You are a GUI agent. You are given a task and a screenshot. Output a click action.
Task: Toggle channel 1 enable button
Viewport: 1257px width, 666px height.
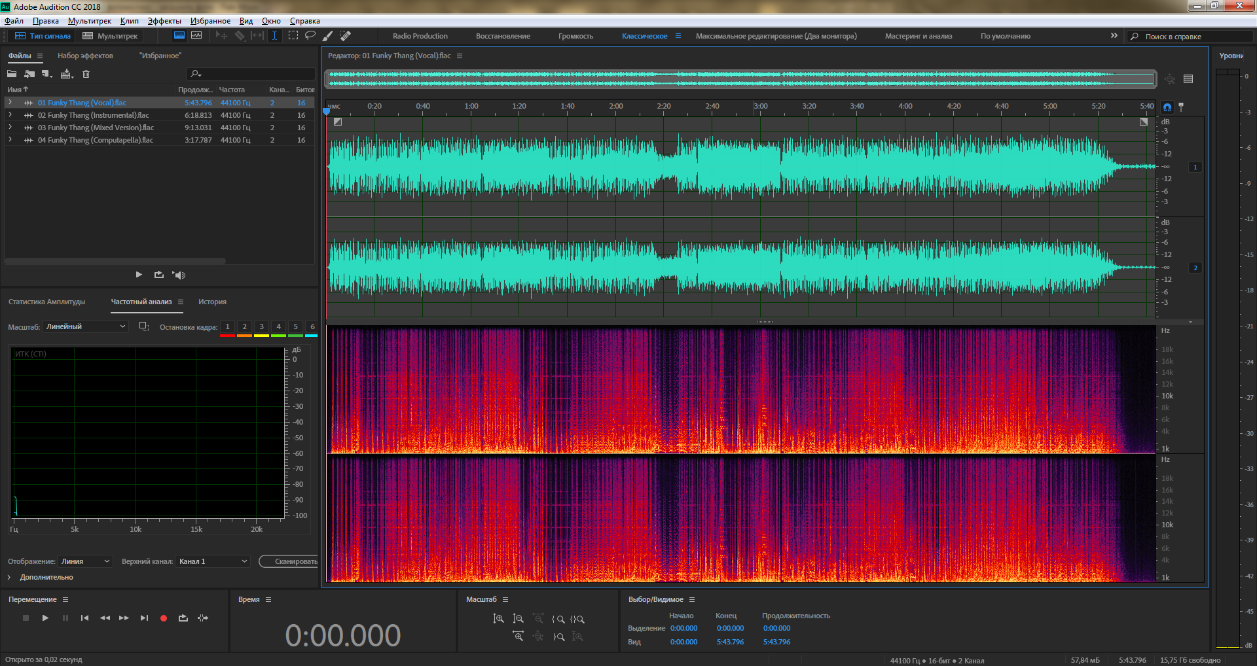pyautogui.click(x=1195, y=167)
